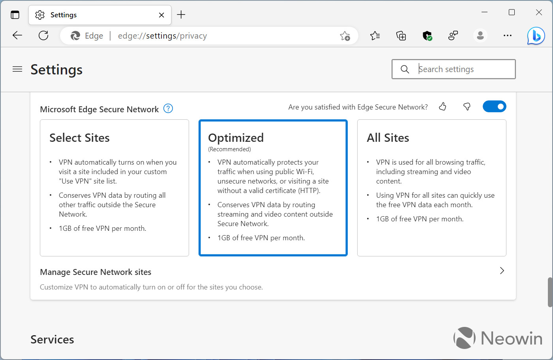553x360 pixels.
Task: Open the Settings and more menu
Action: click(x=507, y=36)
